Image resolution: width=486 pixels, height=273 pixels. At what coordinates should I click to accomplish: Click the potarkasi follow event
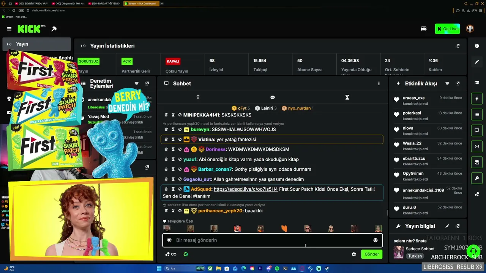428,116
